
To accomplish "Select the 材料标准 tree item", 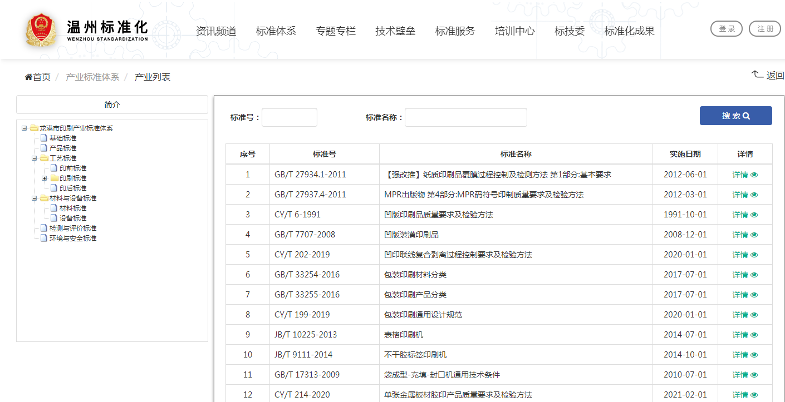I will pyautogui.click(x=73, y=209).
